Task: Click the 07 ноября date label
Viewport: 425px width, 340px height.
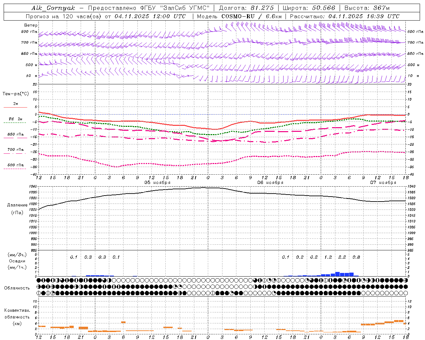Action: [x=383, y=183]
